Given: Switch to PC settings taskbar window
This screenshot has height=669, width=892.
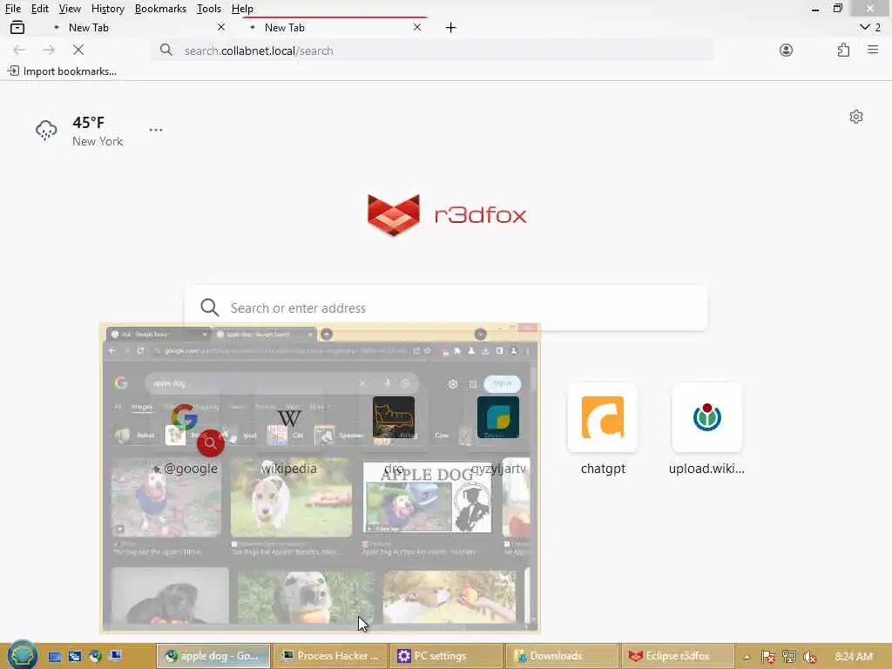Looking at the screenshot, I should click(447, 656).
